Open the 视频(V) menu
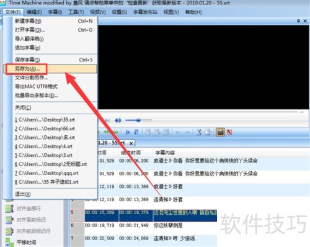The height and width of the screenshot is (247, 310). (x=98, y=12)
